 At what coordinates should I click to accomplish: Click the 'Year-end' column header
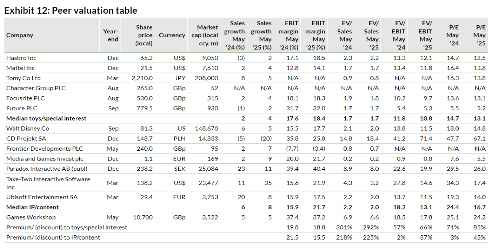[x=111, y=35]
